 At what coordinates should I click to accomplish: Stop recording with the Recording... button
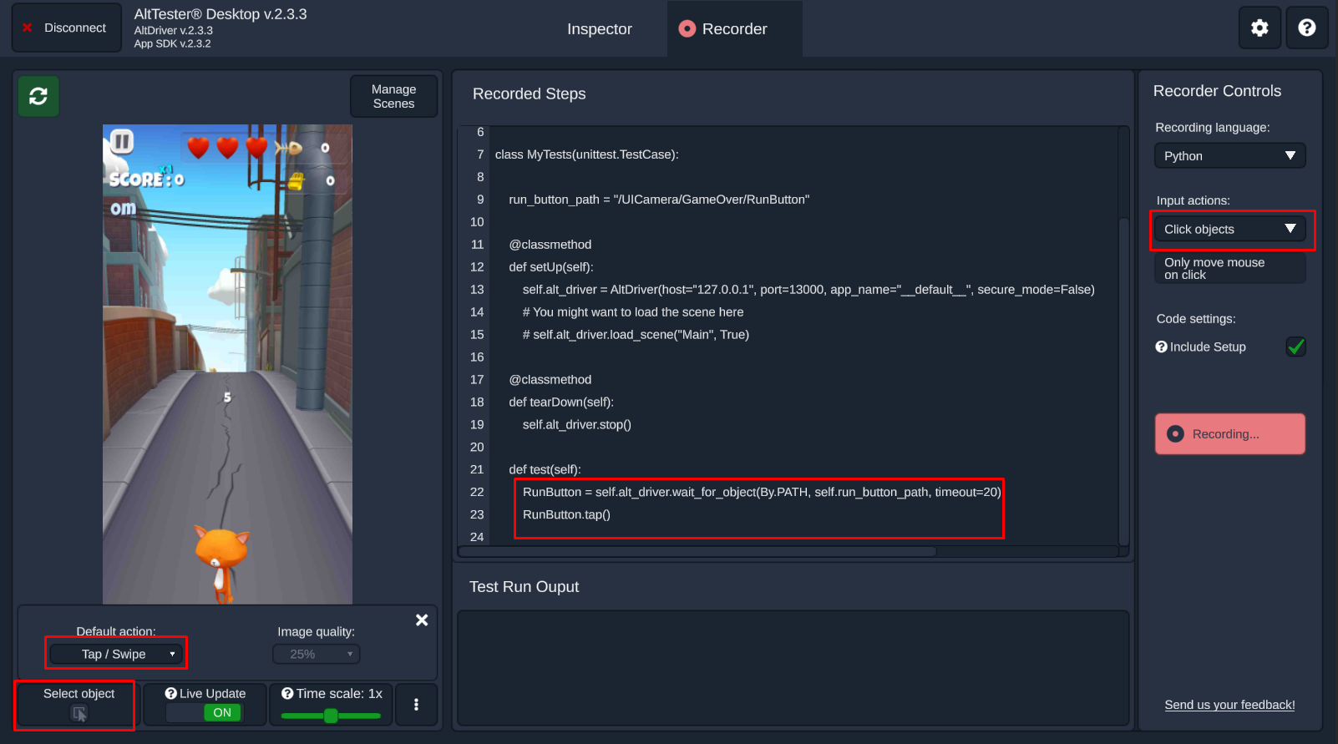[1229, 434]
